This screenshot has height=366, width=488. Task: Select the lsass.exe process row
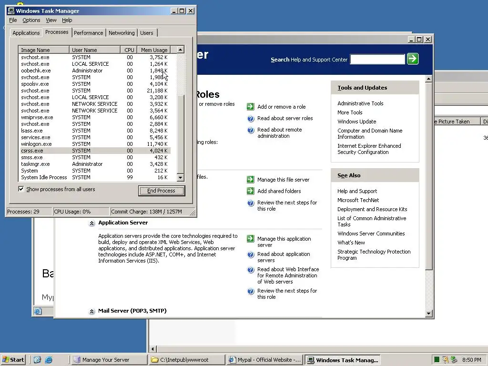tap(95, 131)
